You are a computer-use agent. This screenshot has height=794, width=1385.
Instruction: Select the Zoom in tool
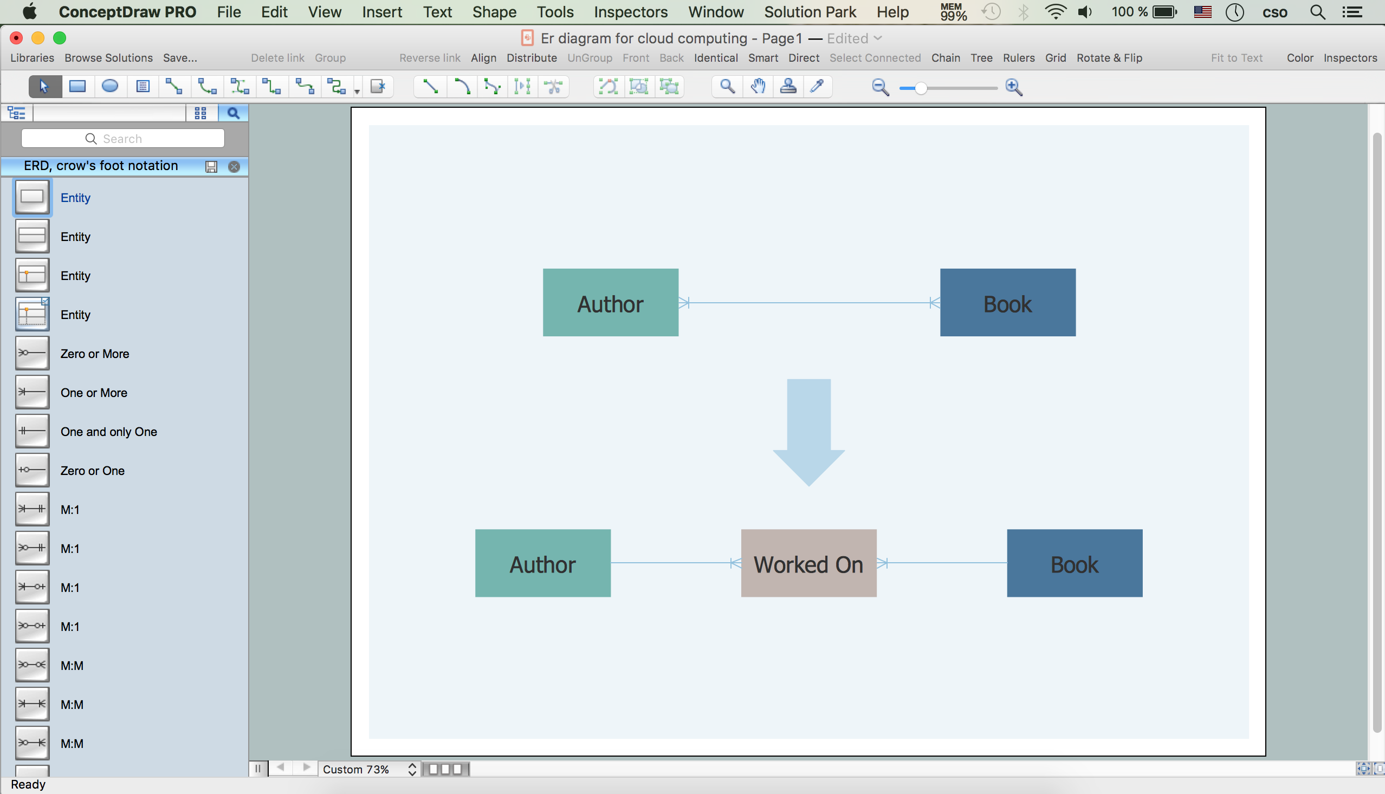click(x=1016, y=86)
